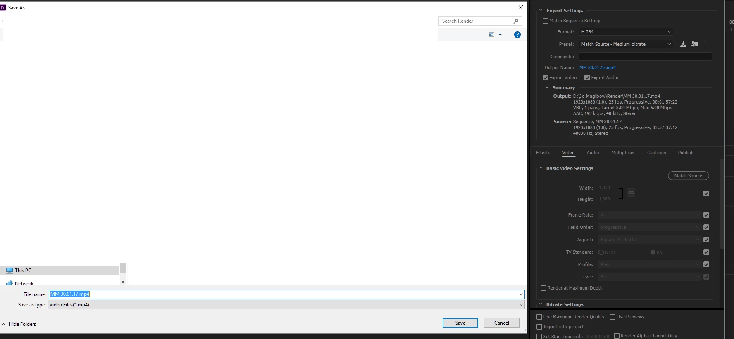The height and width of the screenshot is (339, 734).
Task: Open the Preset dropdown
Action: click(626, 44)
